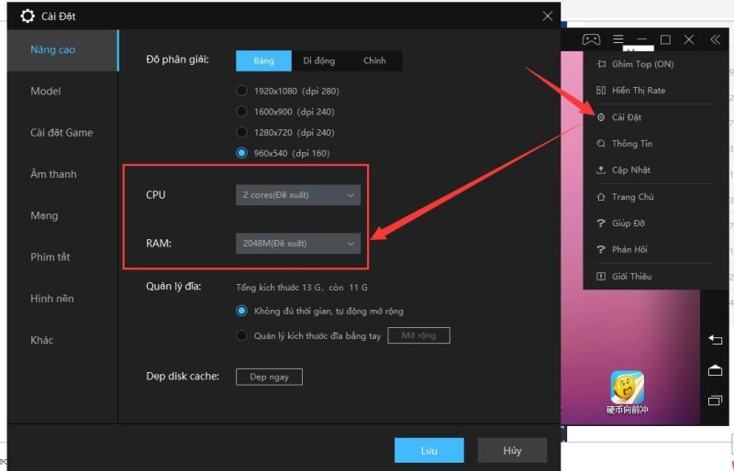Open the Âm thanh settings section

(62, 174)
